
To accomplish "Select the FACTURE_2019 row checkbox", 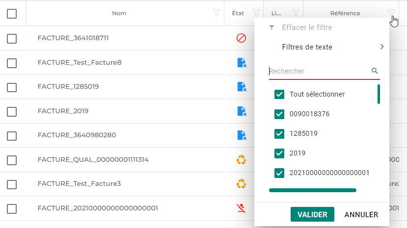I will pos(12,111).
